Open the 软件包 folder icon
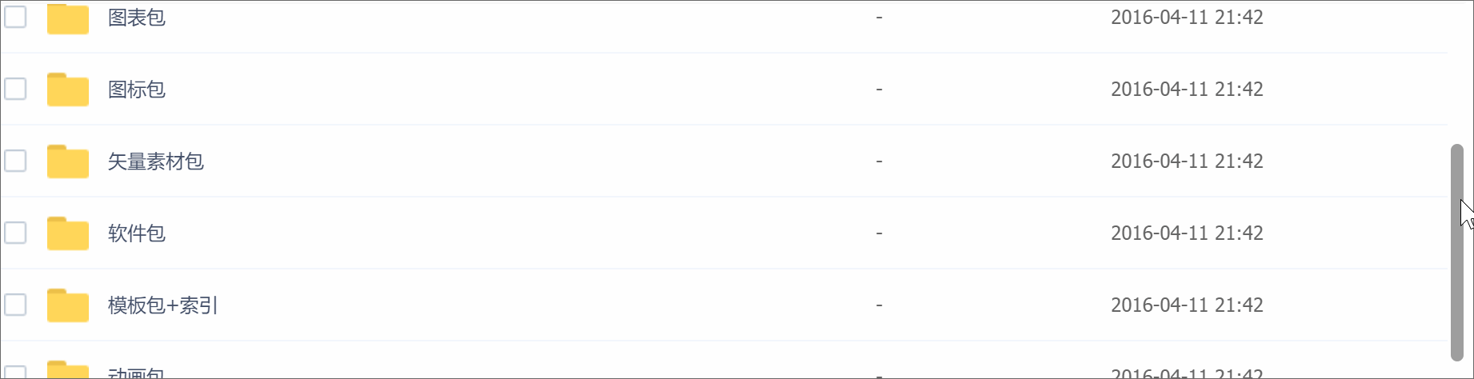 (67, 233)
